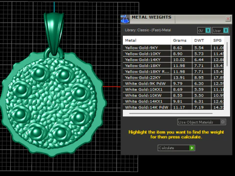Viewport: 235px width, 176px height.
Task: Select the Yellow Gold:14KY row
Action: click(173, 60)
